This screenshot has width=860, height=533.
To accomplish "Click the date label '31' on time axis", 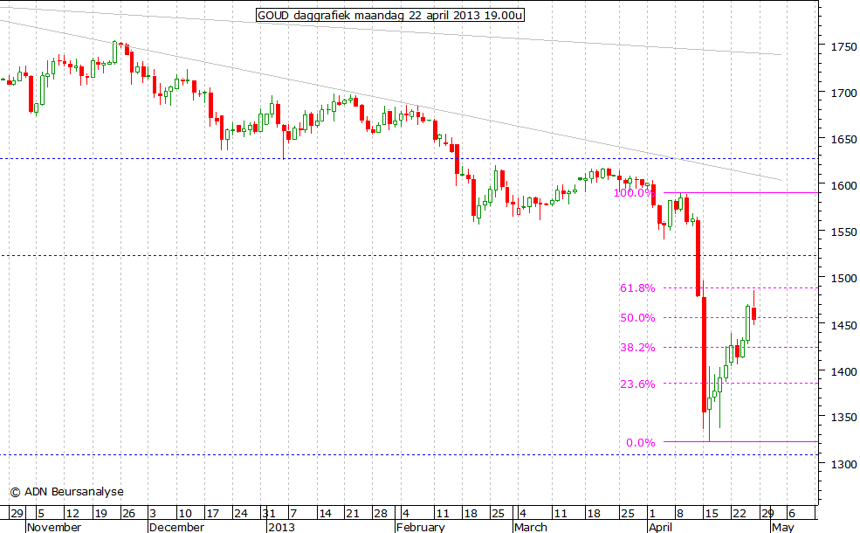I will tap(269, 513).
